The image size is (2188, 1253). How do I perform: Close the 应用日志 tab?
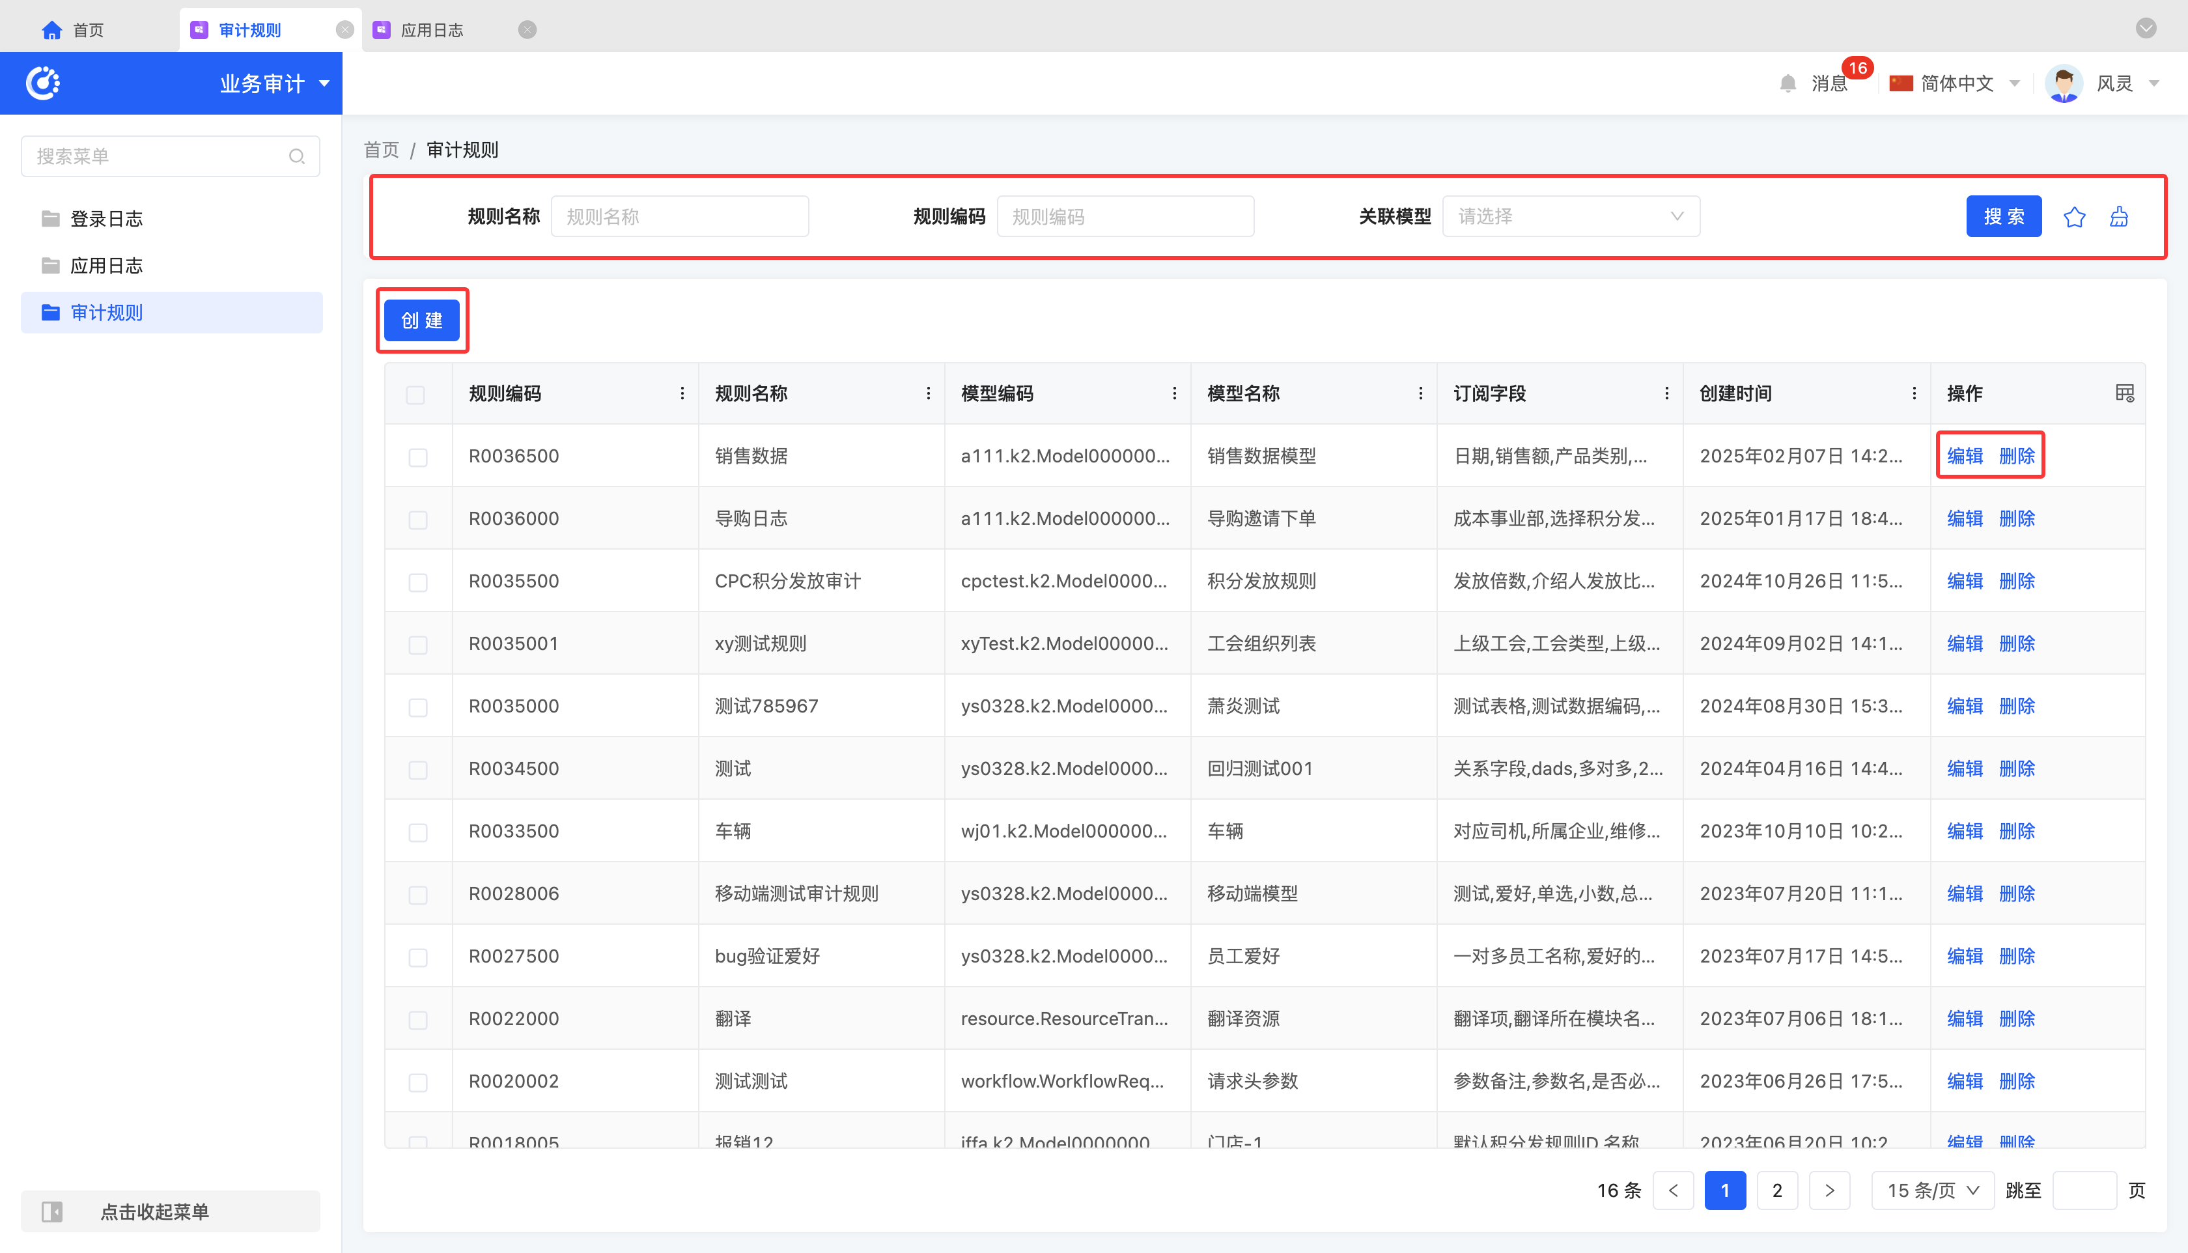point(527,30)
